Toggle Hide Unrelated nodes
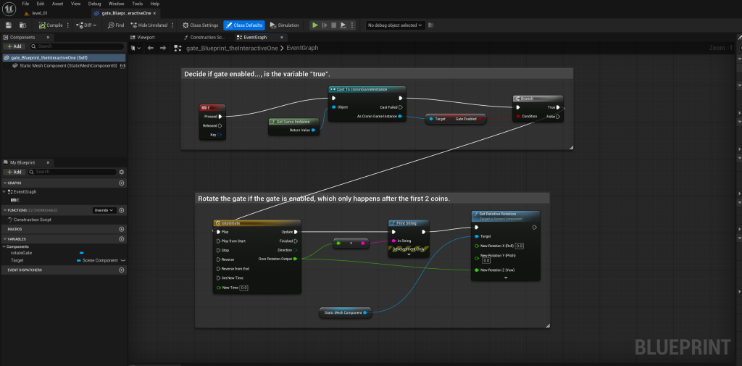The width and height of the screenshot is (742, 366). click(x=149, y=25)
